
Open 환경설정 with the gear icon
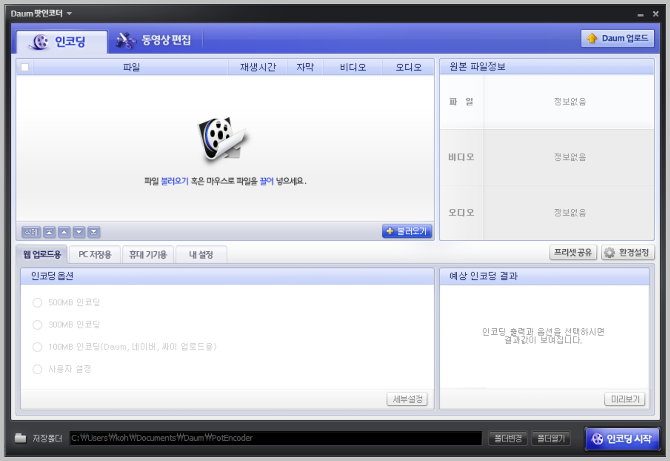pyautogui.click(x=628, y=253)
